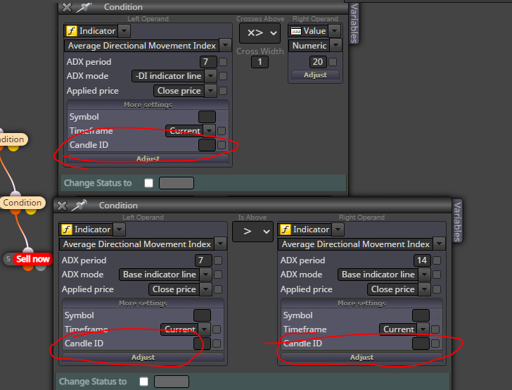
Task: Click bottom right Symbol input field
Action: click(421, 315)
